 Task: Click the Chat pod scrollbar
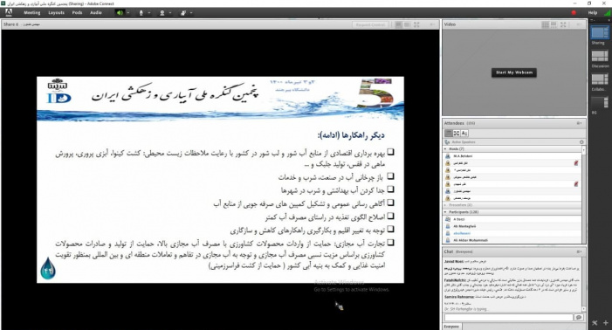(x=584, y=285)
